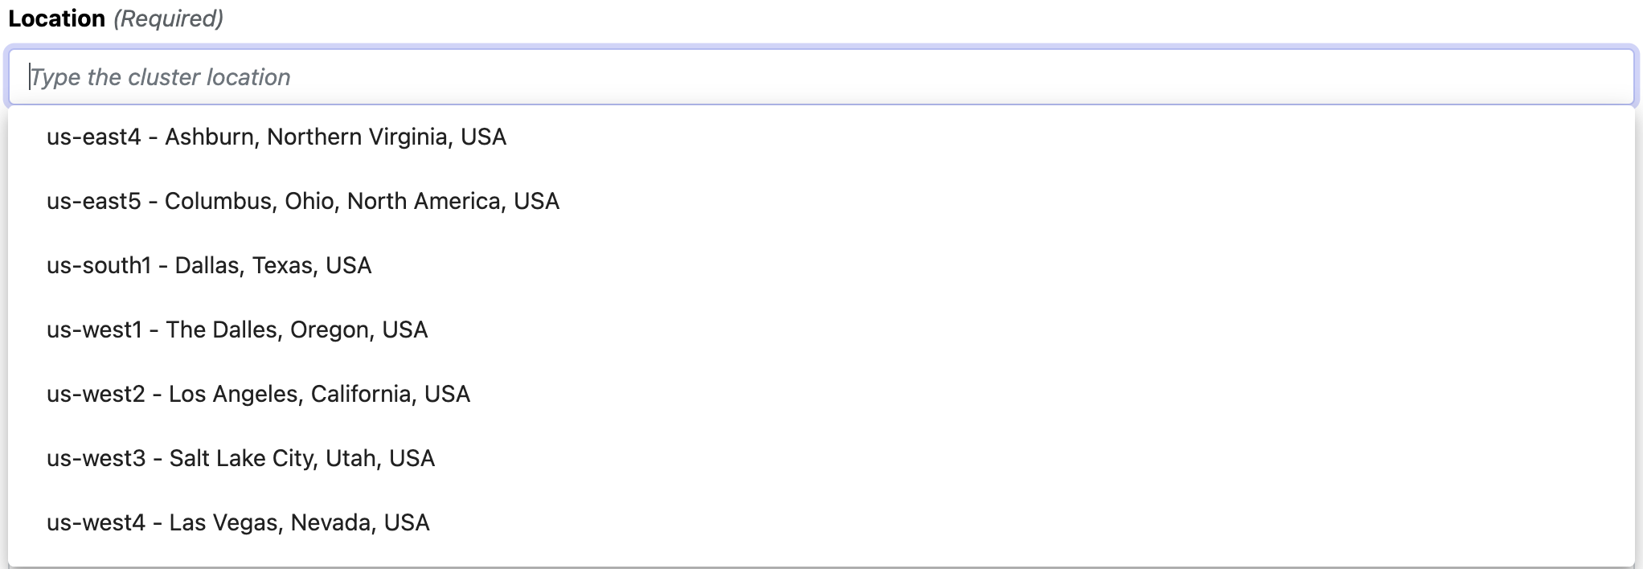
Task: Select the Texas region entry
Action: [209, 265]
